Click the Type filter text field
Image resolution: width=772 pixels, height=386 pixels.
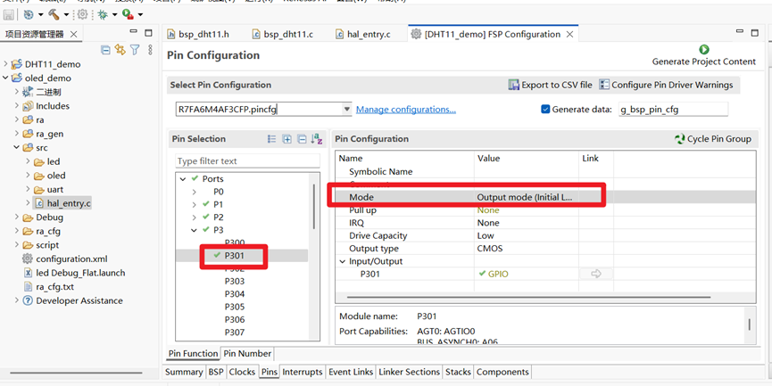point(247,160)
